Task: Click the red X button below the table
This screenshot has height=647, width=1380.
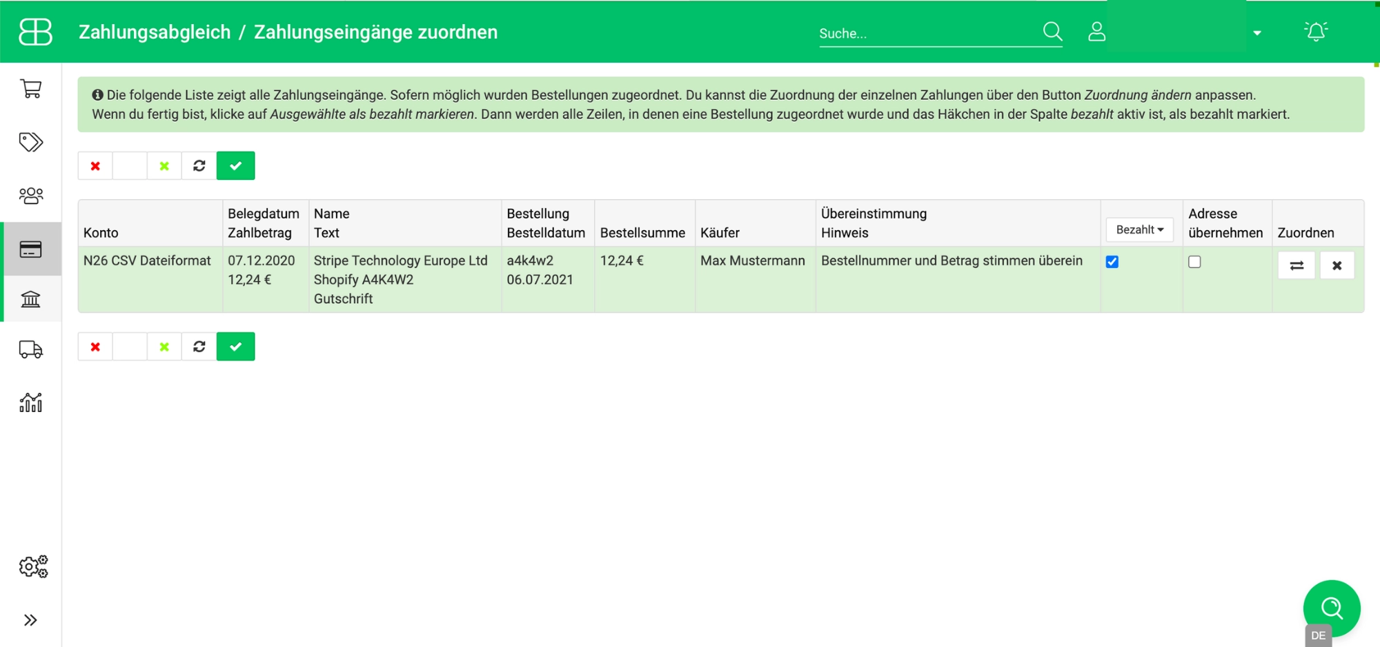Action: (95, 347)
